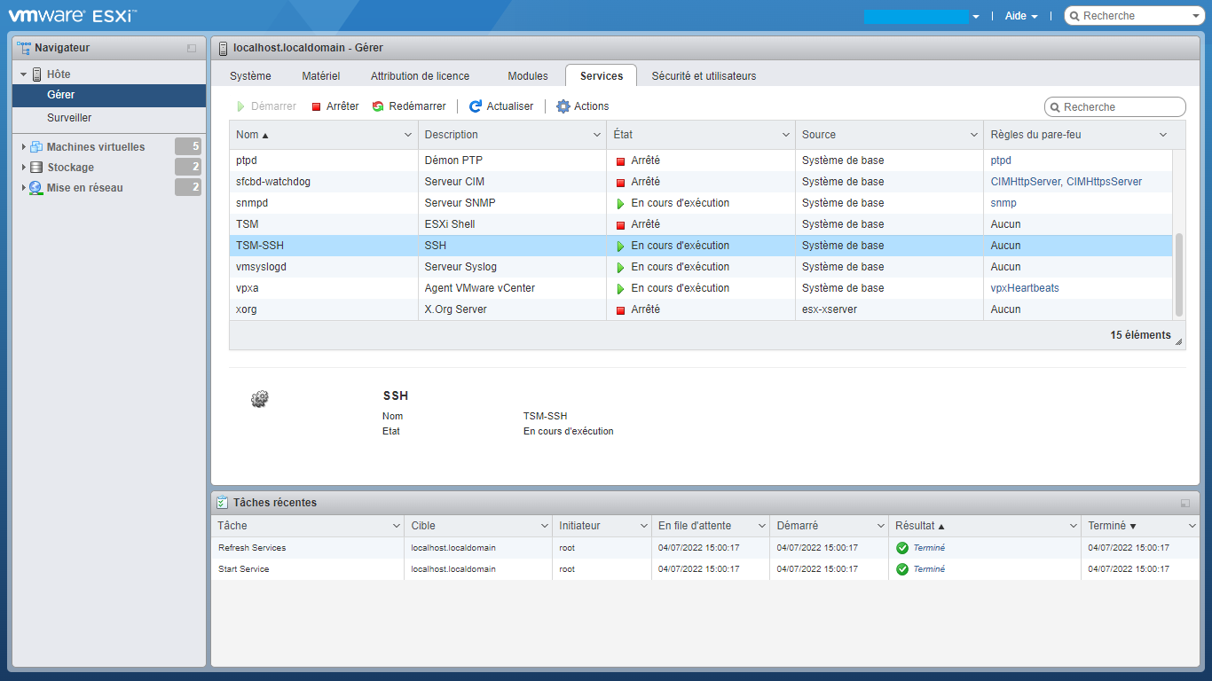Open the État column dropdown menu
Image resolution: width=1212 pixels, height=681 pixels.
pyautogui.click(x=786, y=135)
